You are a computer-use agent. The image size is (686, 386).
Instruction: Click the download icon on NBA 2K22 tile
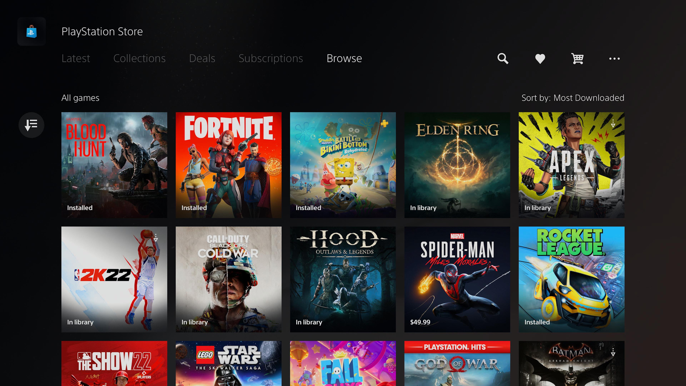(156, 238)
